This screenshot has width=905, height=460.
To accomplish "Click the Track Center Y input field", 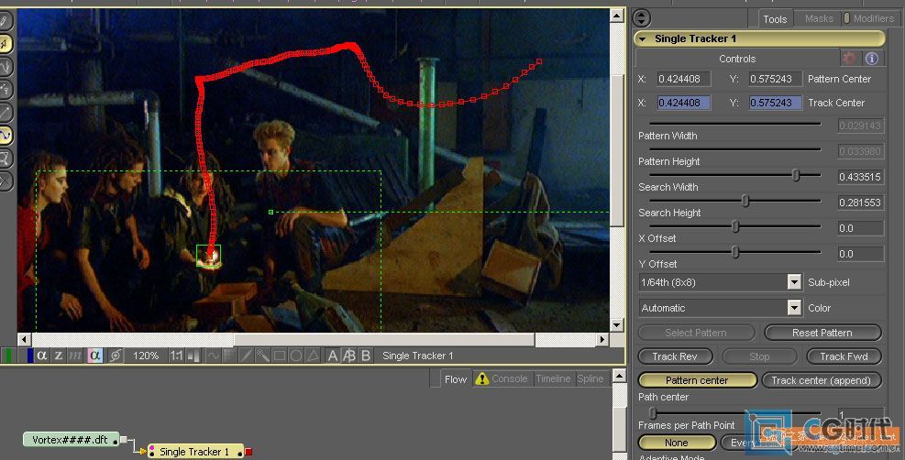I will click(775, 103).
